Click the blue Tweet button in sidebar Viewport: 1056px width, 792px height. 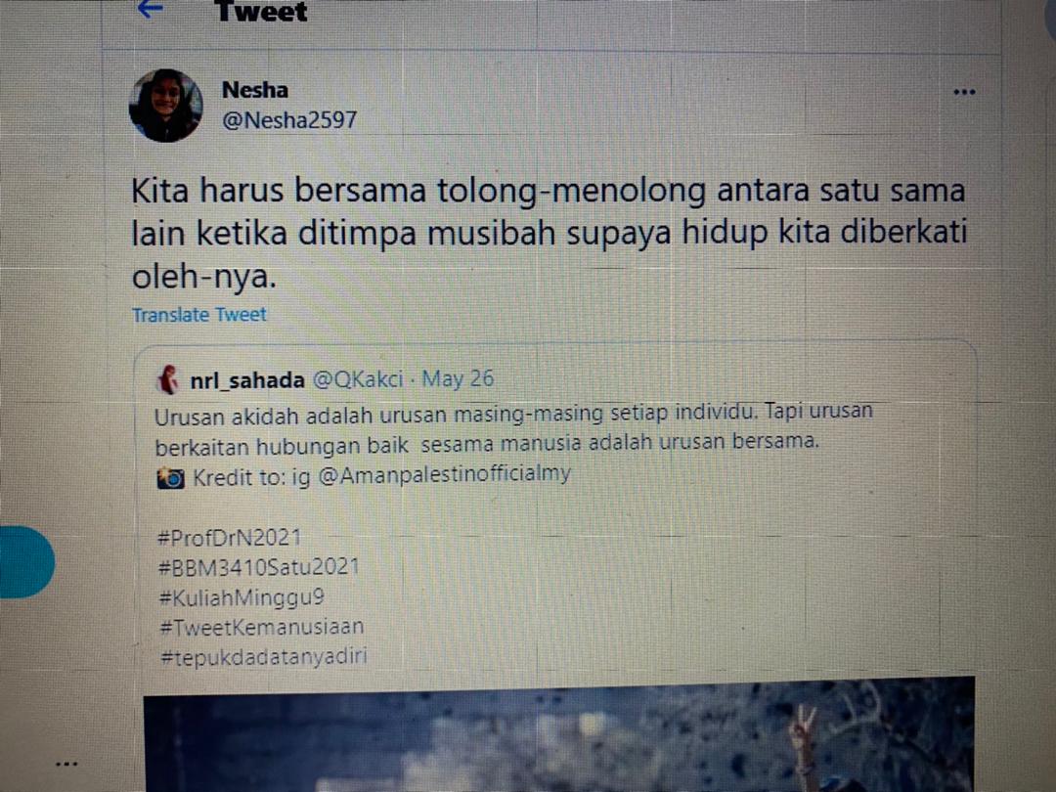tap(24, 562)
